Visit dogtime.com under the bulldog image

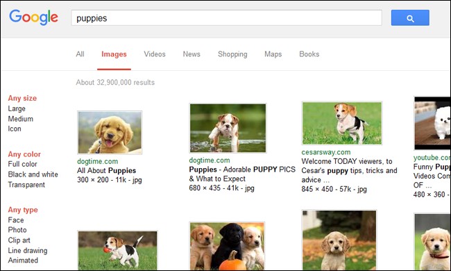210,161
